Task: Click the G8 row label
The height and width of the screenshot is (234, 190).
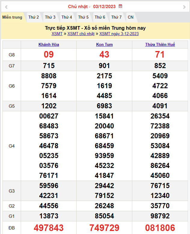Action: 12,55
